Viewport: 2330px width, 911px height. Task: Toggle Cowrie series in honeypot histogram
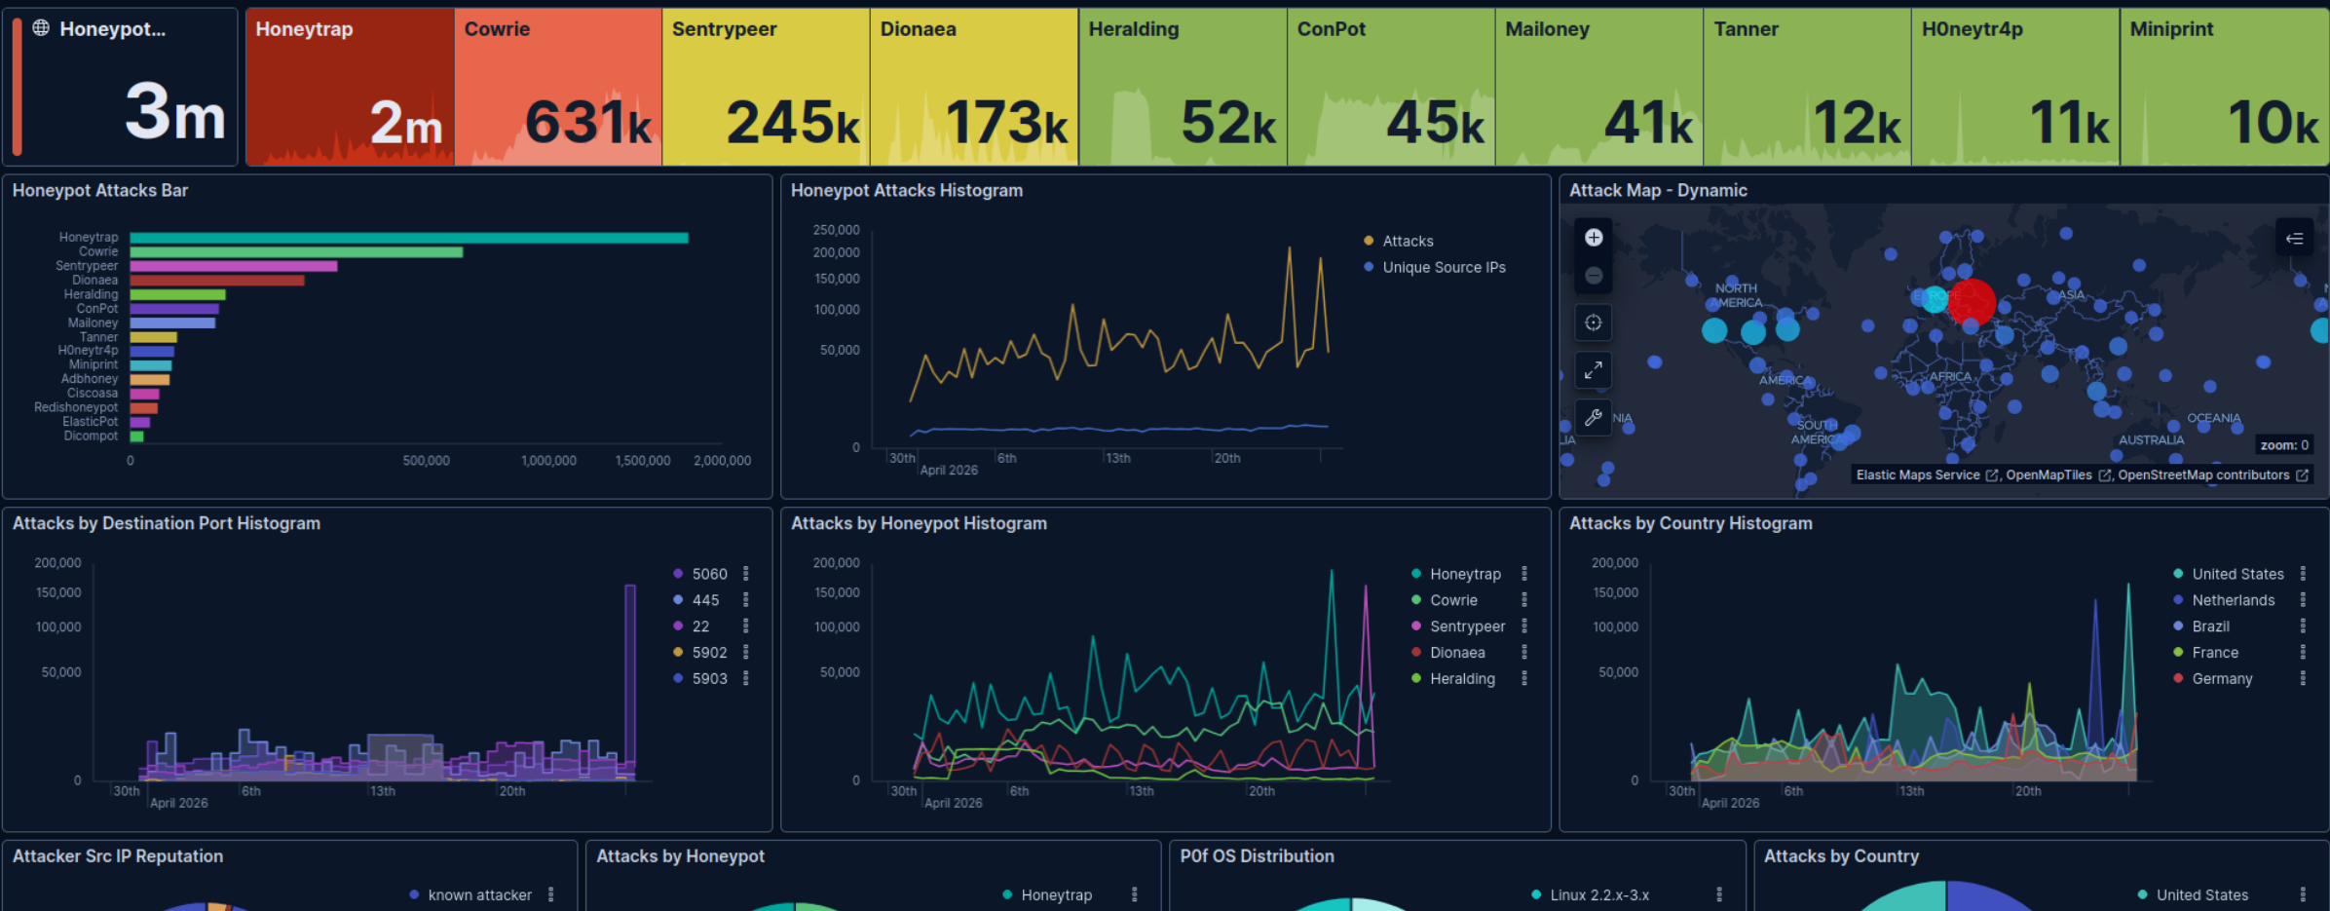[x=1453, y=600]
